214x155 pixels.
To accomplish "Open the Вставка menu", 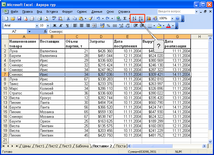I will pos(52,12).
